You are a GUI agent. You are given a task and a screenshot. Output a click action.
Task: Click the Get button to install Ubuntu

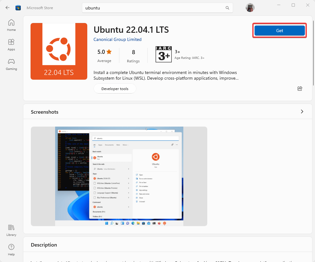279,31
